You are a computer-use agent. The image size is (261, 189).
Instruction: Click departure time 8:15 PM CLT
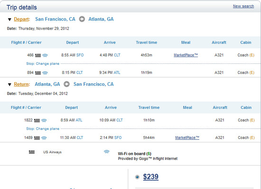pyautogui.click(x=72, y=73)
